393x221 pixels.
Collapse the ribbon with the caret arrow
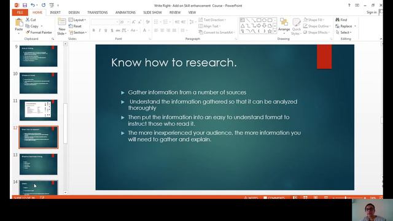(x=381, y=39)
